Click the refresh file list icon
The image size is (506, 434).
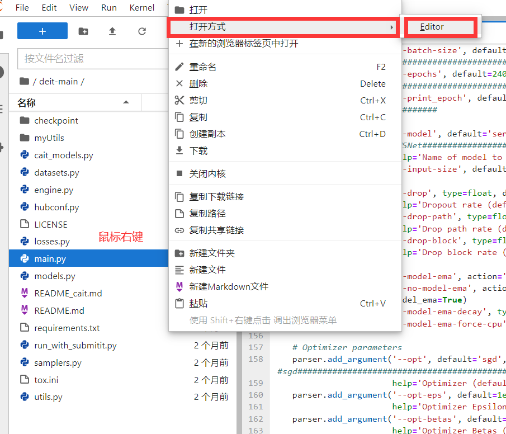[142, 31]
